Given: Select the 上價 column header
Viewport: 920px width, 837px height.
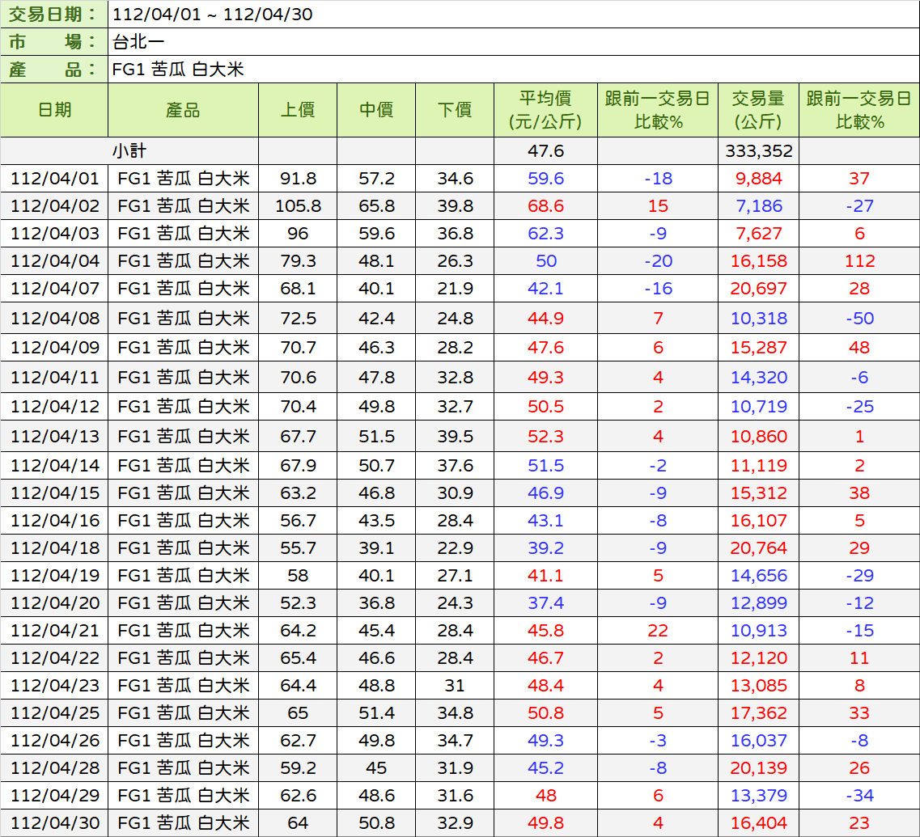Looking at the screenshot, I should [x=298, y=110].
